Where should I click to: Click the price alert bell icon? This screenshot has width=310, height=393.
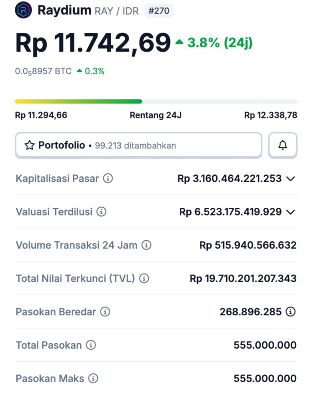[282, 145]
